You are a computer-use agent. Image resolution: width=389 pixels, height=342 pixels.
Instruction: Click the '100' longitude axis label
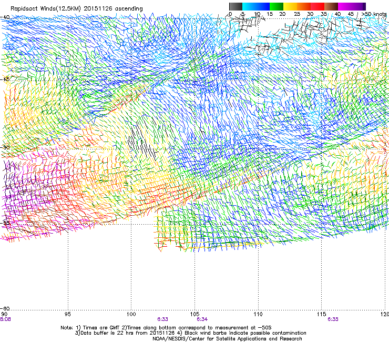pos(131,315)
